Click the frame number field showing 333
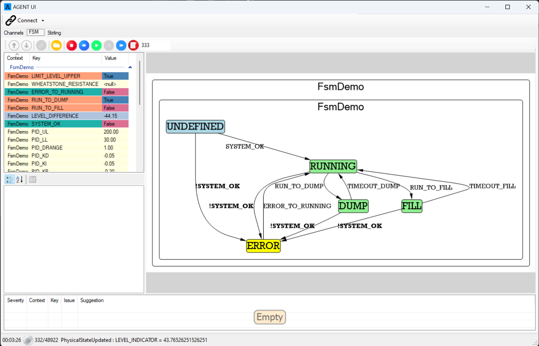Image resolution: width=539 pixels, height=346 pixels. 155,45
